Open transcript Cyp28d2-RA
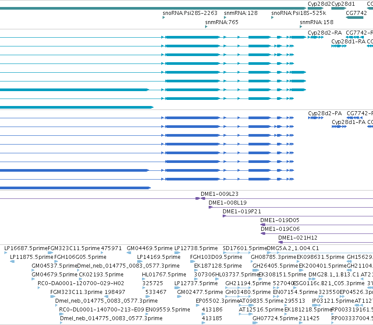This screenshot has width=373, height=325. tap(316, 37)
